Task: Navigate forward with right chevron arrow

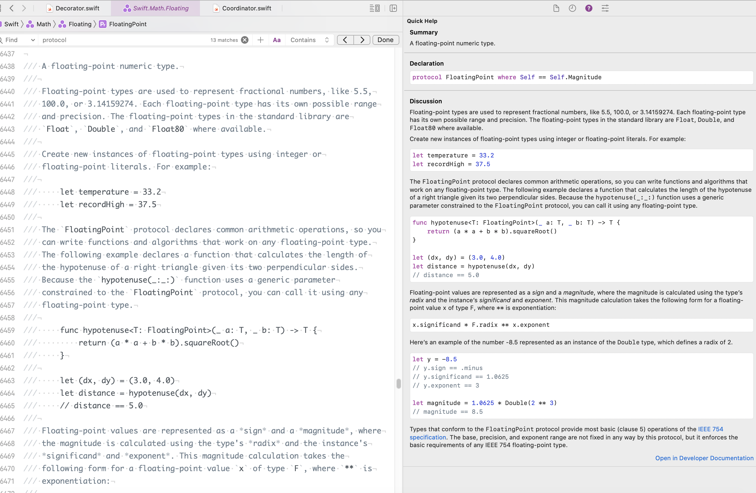Action: pyautogui.click(x=24, y=8)
